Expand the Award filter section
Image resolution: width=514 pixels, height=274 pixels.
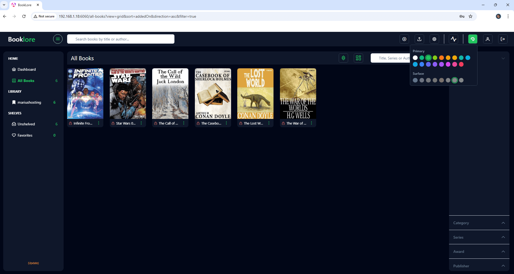pos(479,252)
